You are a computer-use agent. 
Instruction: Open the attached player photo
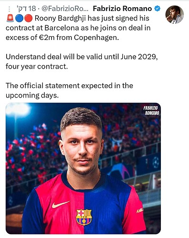[x=83, y=169]
